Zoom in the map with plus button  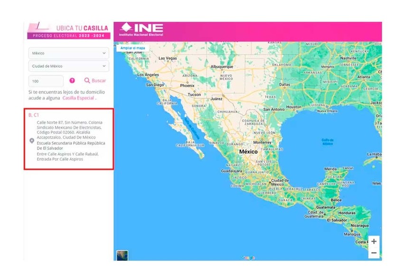[374, 241]
